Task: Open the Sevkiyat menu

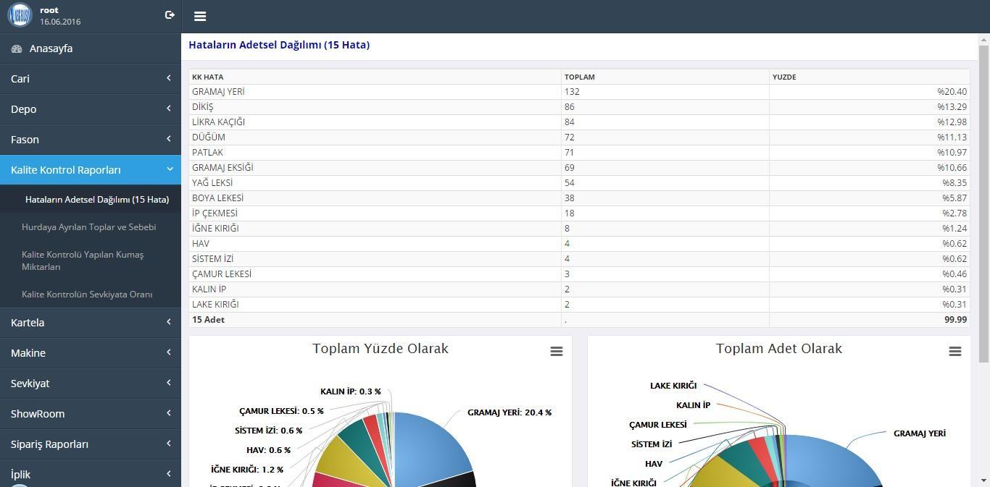Action: click(91, 383)
